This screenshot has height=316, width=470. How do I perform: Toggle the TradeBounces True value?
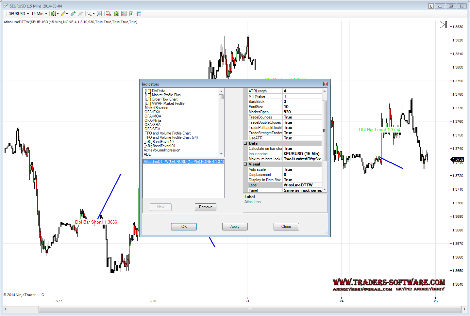point(302,117)
